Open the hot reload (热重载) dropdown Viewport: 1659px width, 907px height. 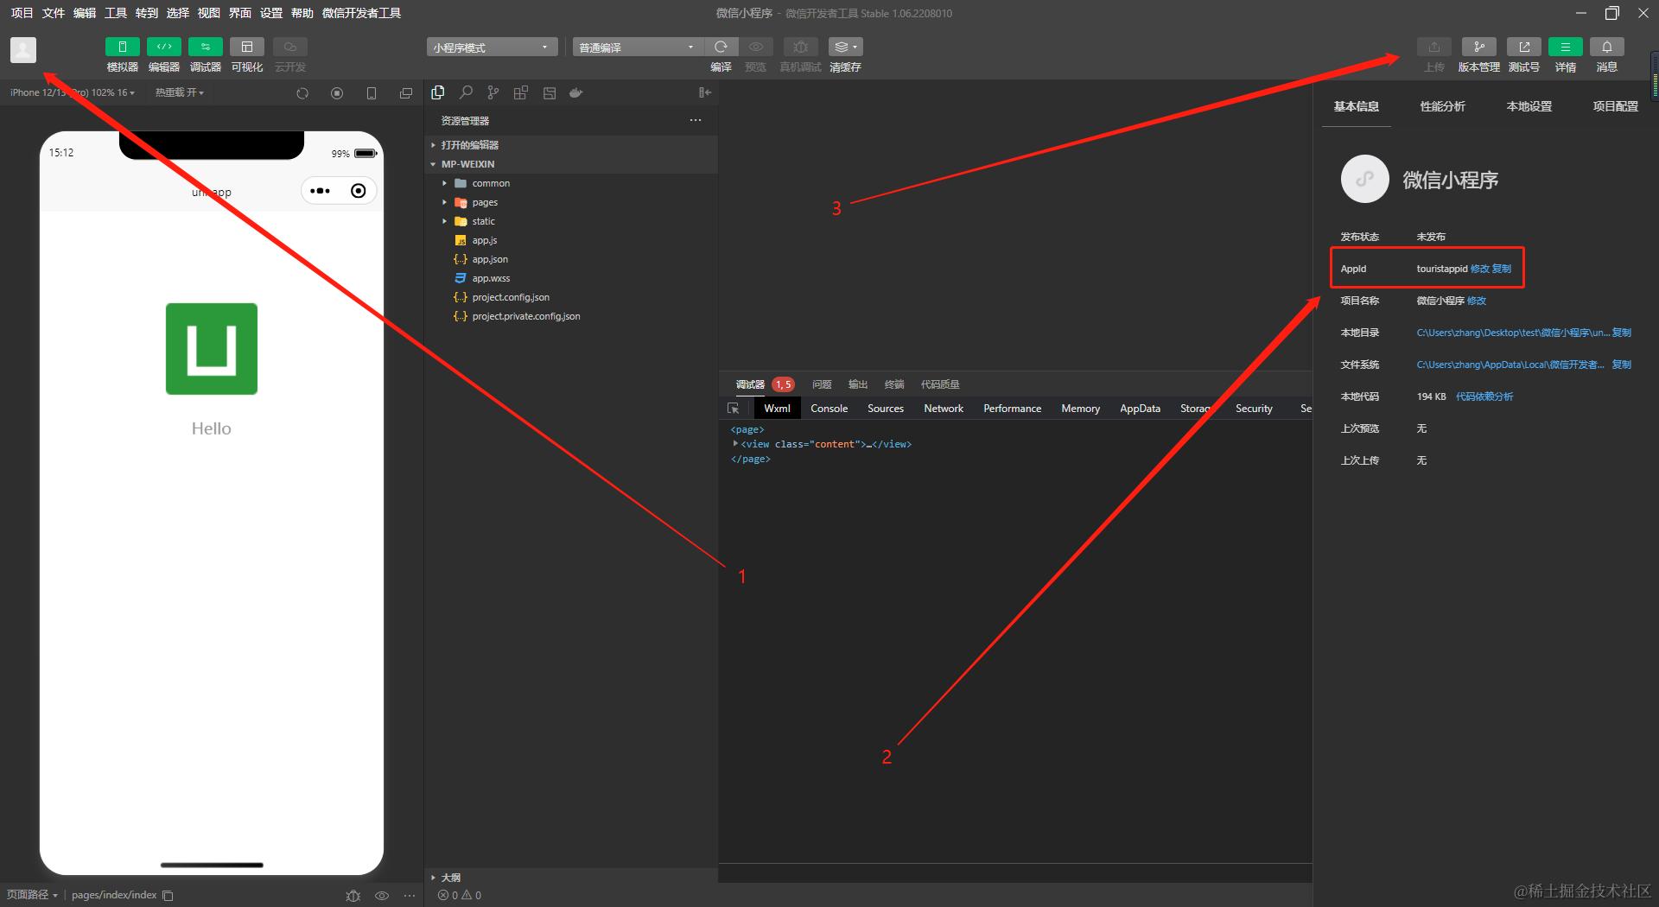(x=180, y=92)
